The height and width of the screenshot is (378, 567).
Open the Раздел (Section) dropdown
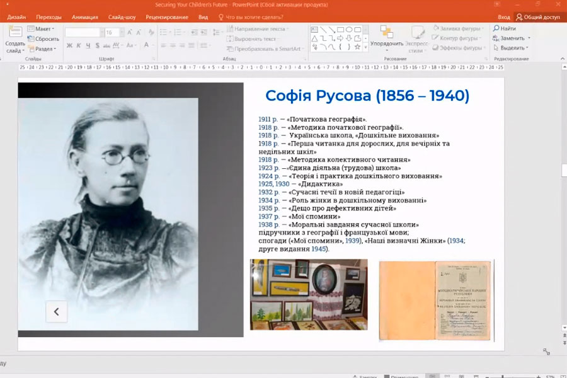point(43,49)
